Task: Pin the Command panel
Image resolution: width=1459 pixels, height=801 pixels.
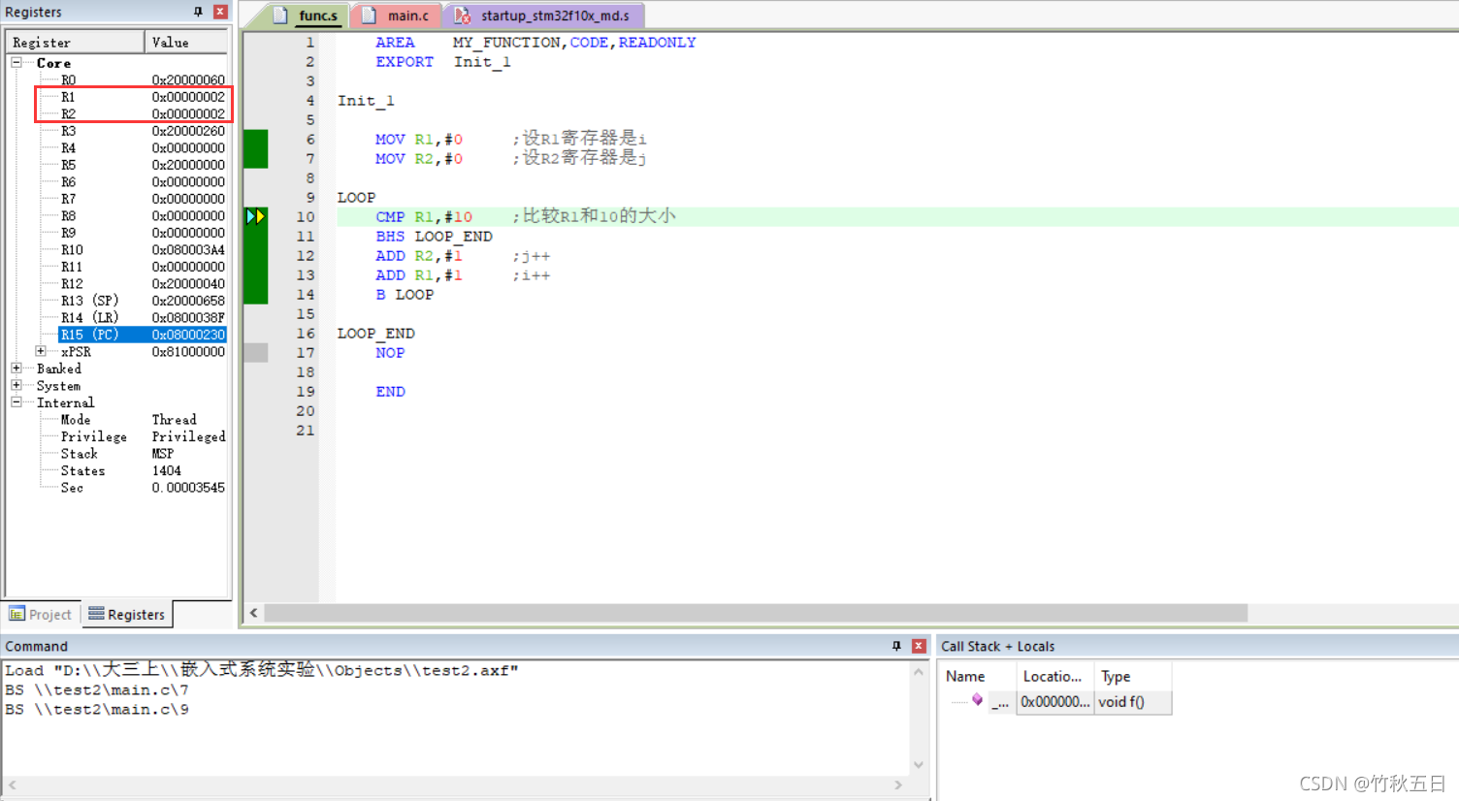Action: (x=896, y=646)
